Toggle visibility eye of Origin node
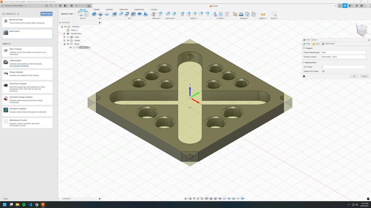The image size is (371, 208). (x=68, y=37)
